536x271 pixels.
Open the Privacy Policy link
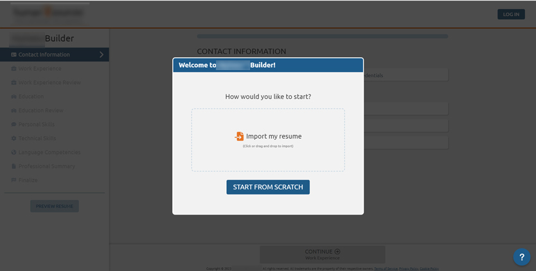tap(408, 268)
